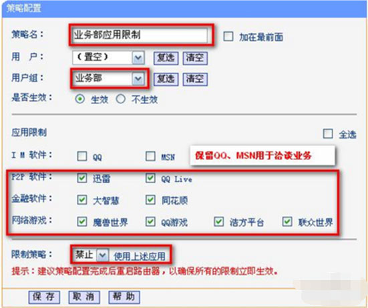
Task: Uncheck the 大智慧 checkbox
Action: [x=82, y=200]
